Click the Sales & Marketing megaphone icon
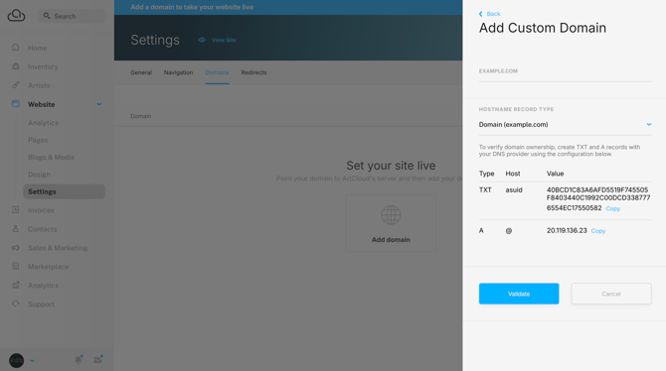 coord(16,248)
